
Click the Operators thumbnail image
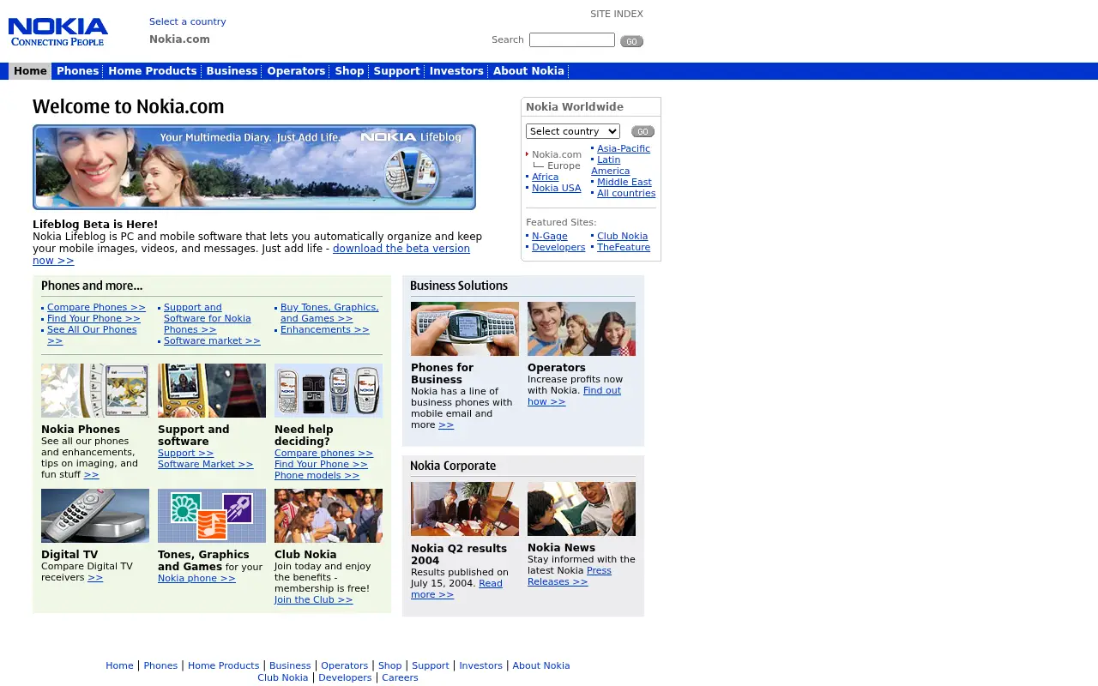pyautogui.click(x=582, y=328)
